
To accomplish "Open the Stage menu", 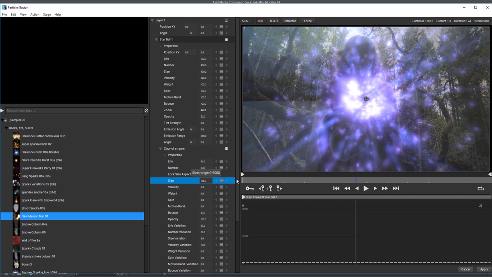I will pos(47,15).
